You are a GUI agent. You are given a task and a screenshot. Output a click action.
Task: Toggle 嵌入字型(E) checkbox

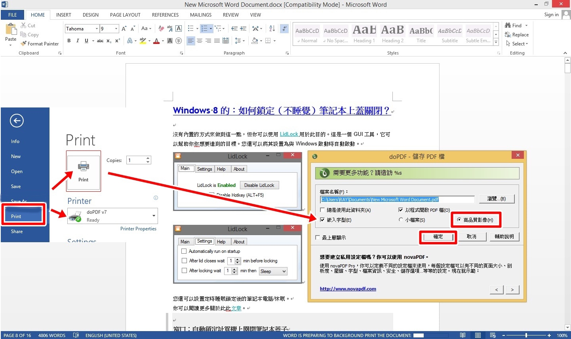(x=322, y=220)
